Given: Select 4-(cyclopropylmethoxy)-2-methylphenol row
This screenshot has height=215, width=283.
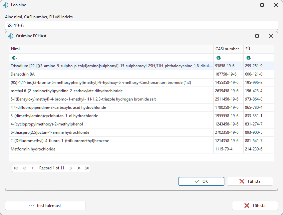Looking at the screenshot, I should click(x=141, y=124).
